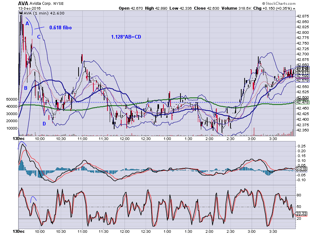
Task: Select the Avista Corp. company name
Action: [41, 4]
